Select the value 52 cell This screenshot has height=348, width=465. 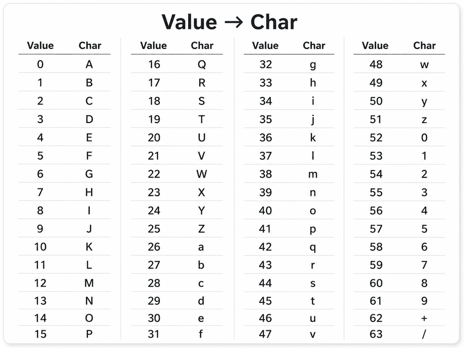(x=376, y=137)
